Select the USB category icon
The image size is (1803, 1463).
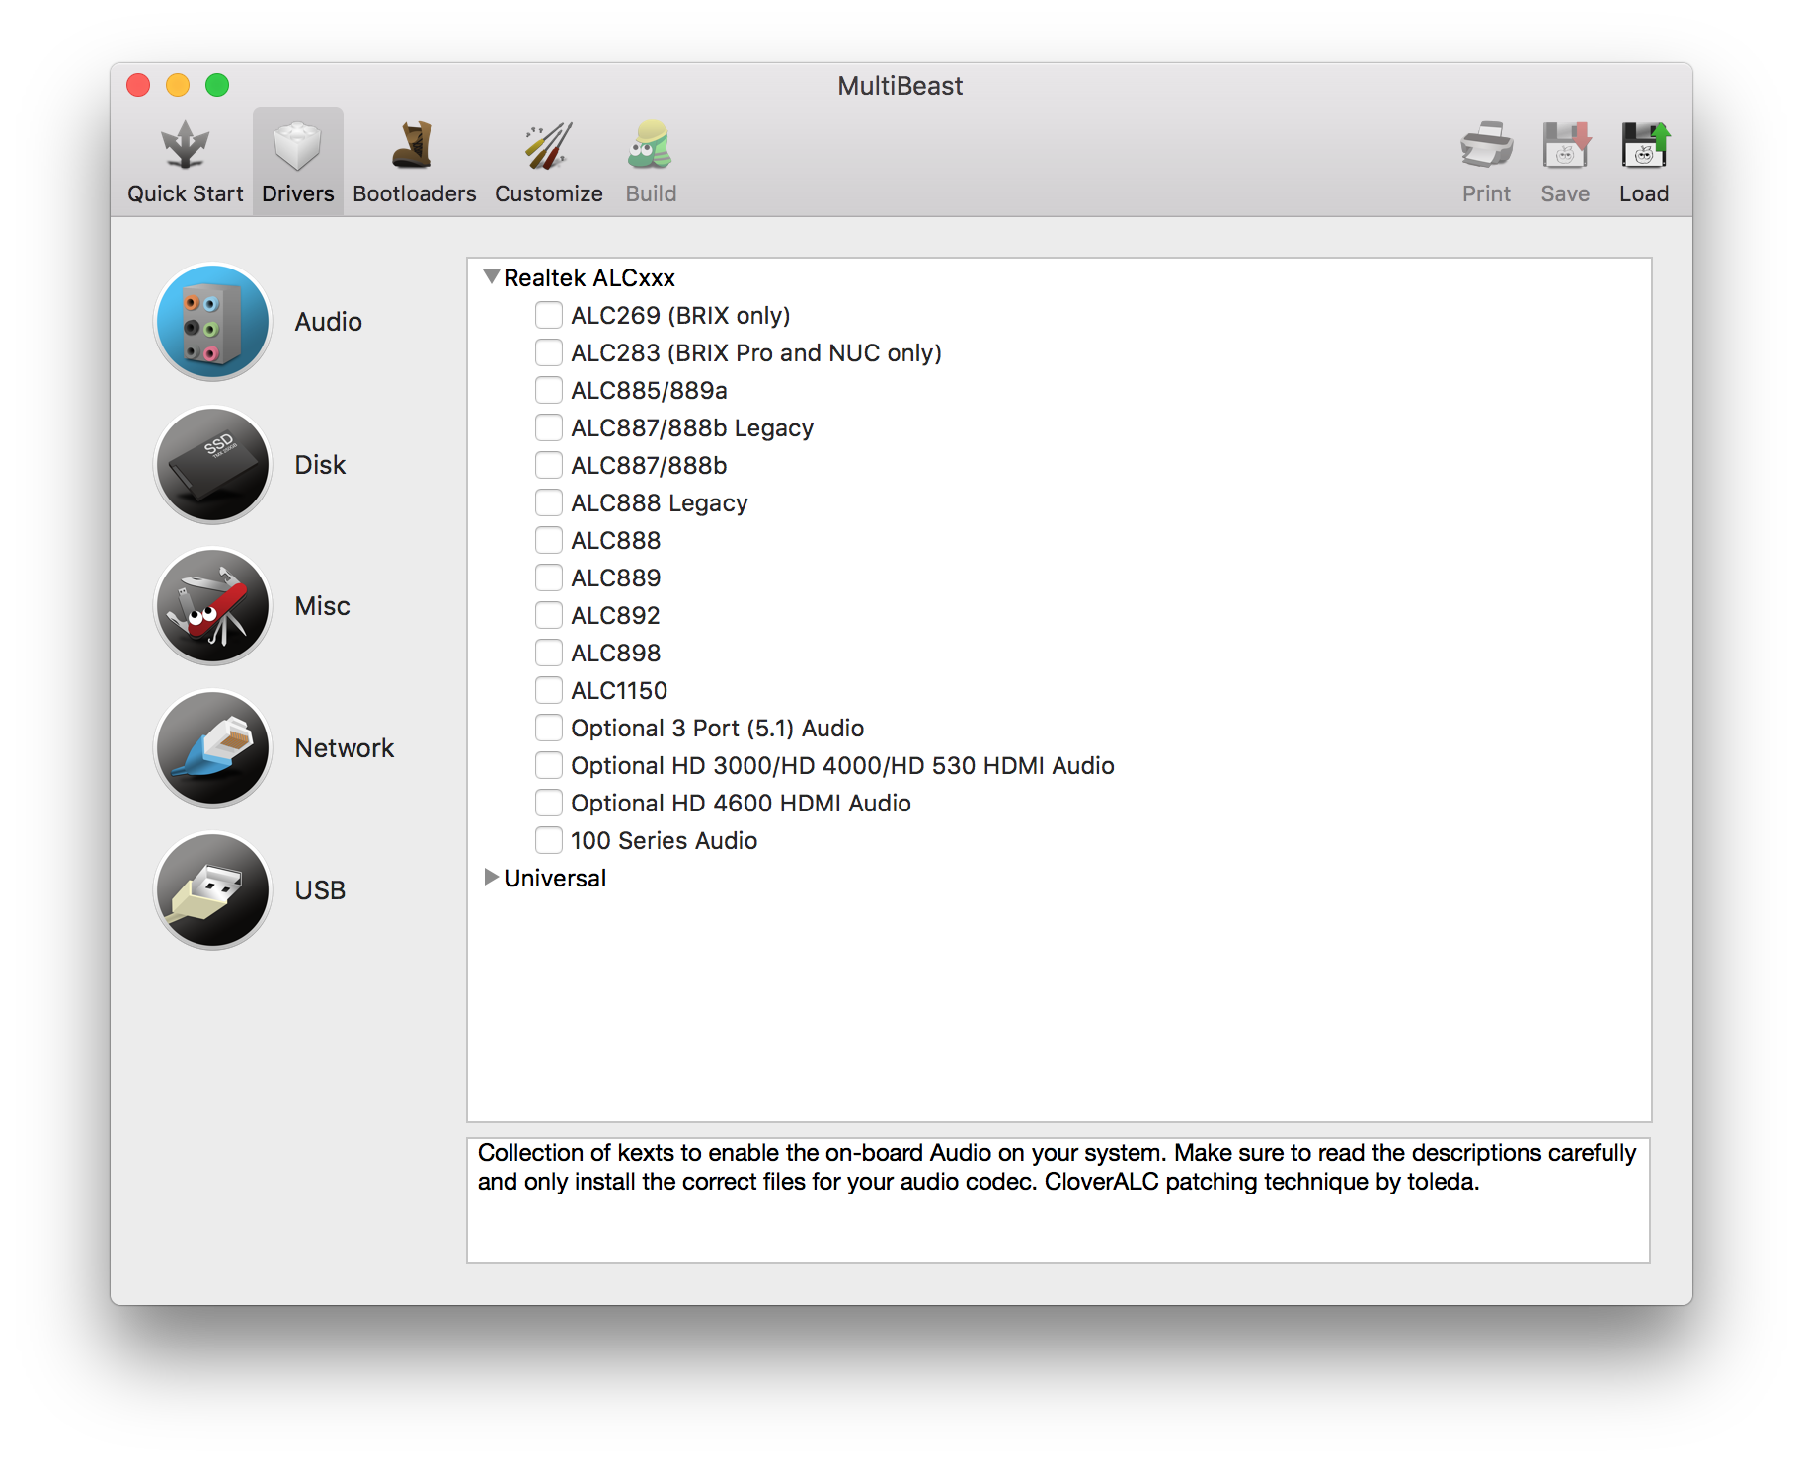211,889
